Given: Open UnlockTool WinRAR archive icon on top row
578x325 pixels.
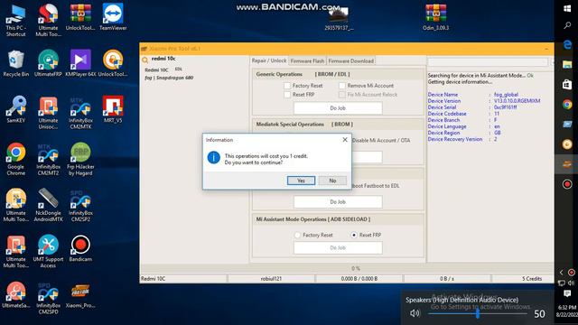Looking at the screenshot, I should pos(80,18).
